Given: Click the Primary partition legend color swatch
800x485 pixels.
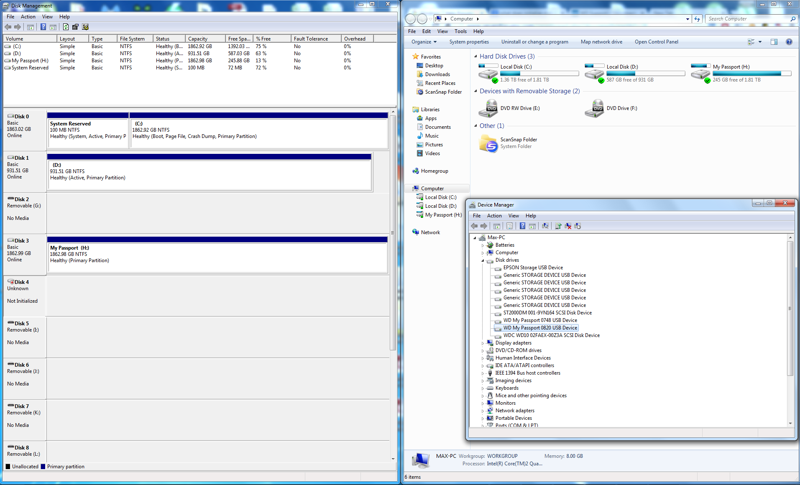Looking at the screenshot, I should (43, 467).
